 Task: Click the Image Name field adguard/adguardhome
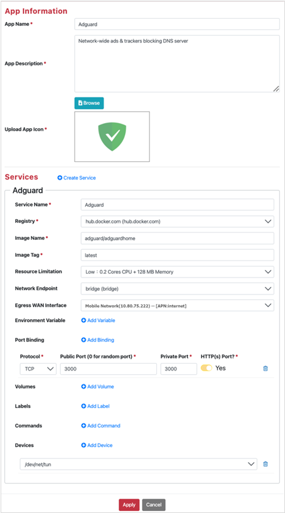[x=178, y=239]
